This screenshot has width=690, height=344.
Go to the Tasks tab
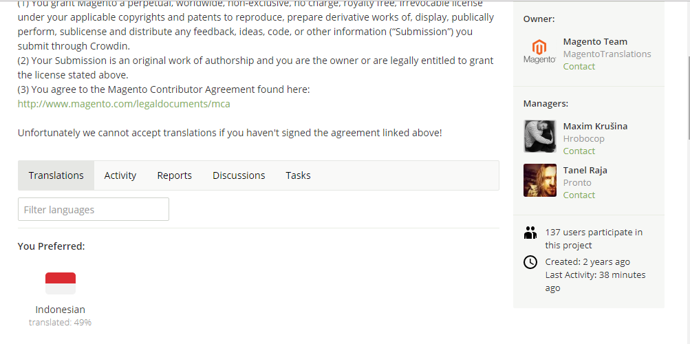(298, 175)
